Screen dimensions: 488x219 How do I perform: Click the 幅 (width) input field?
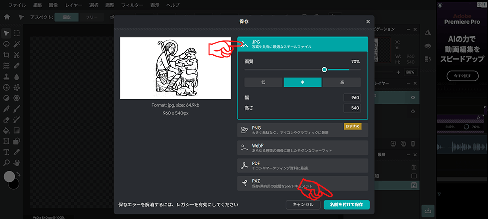[352, 98]
